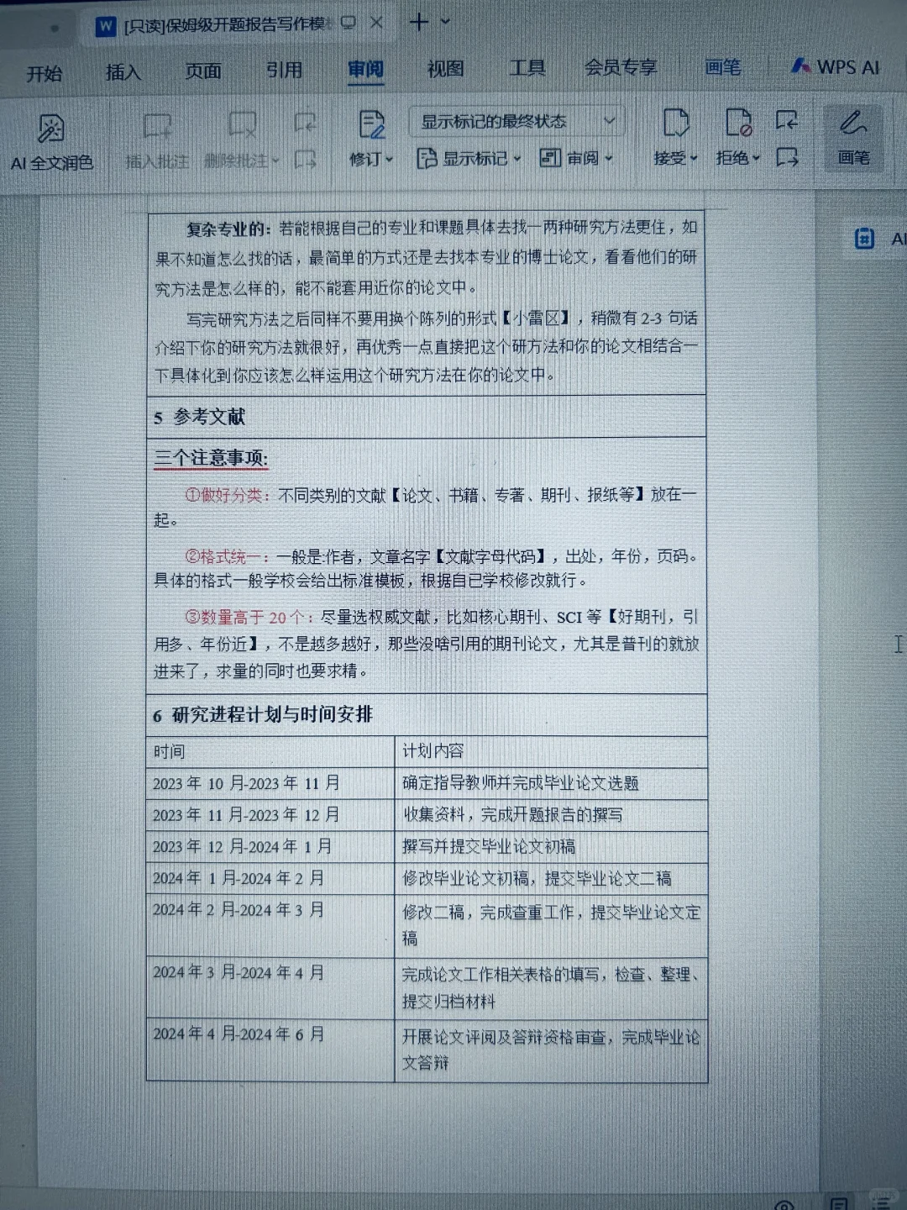Click the monitor icon in document tab

click(x=348, y=24)
